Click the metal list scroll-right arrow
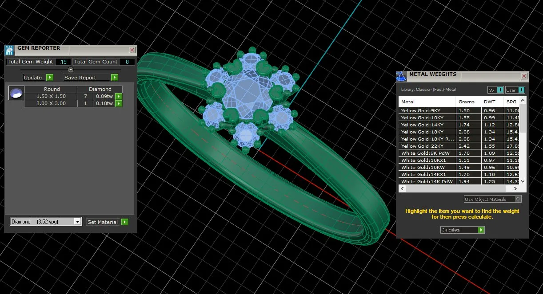 pos(516,188)
